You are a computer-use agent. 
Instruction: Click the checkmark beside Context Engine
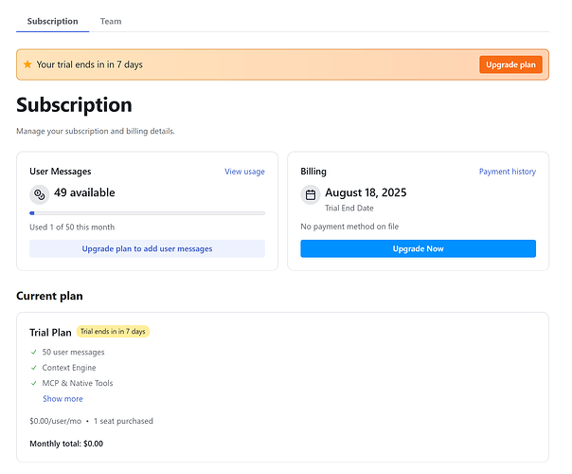pyautogui.click(x=34, y=368)
